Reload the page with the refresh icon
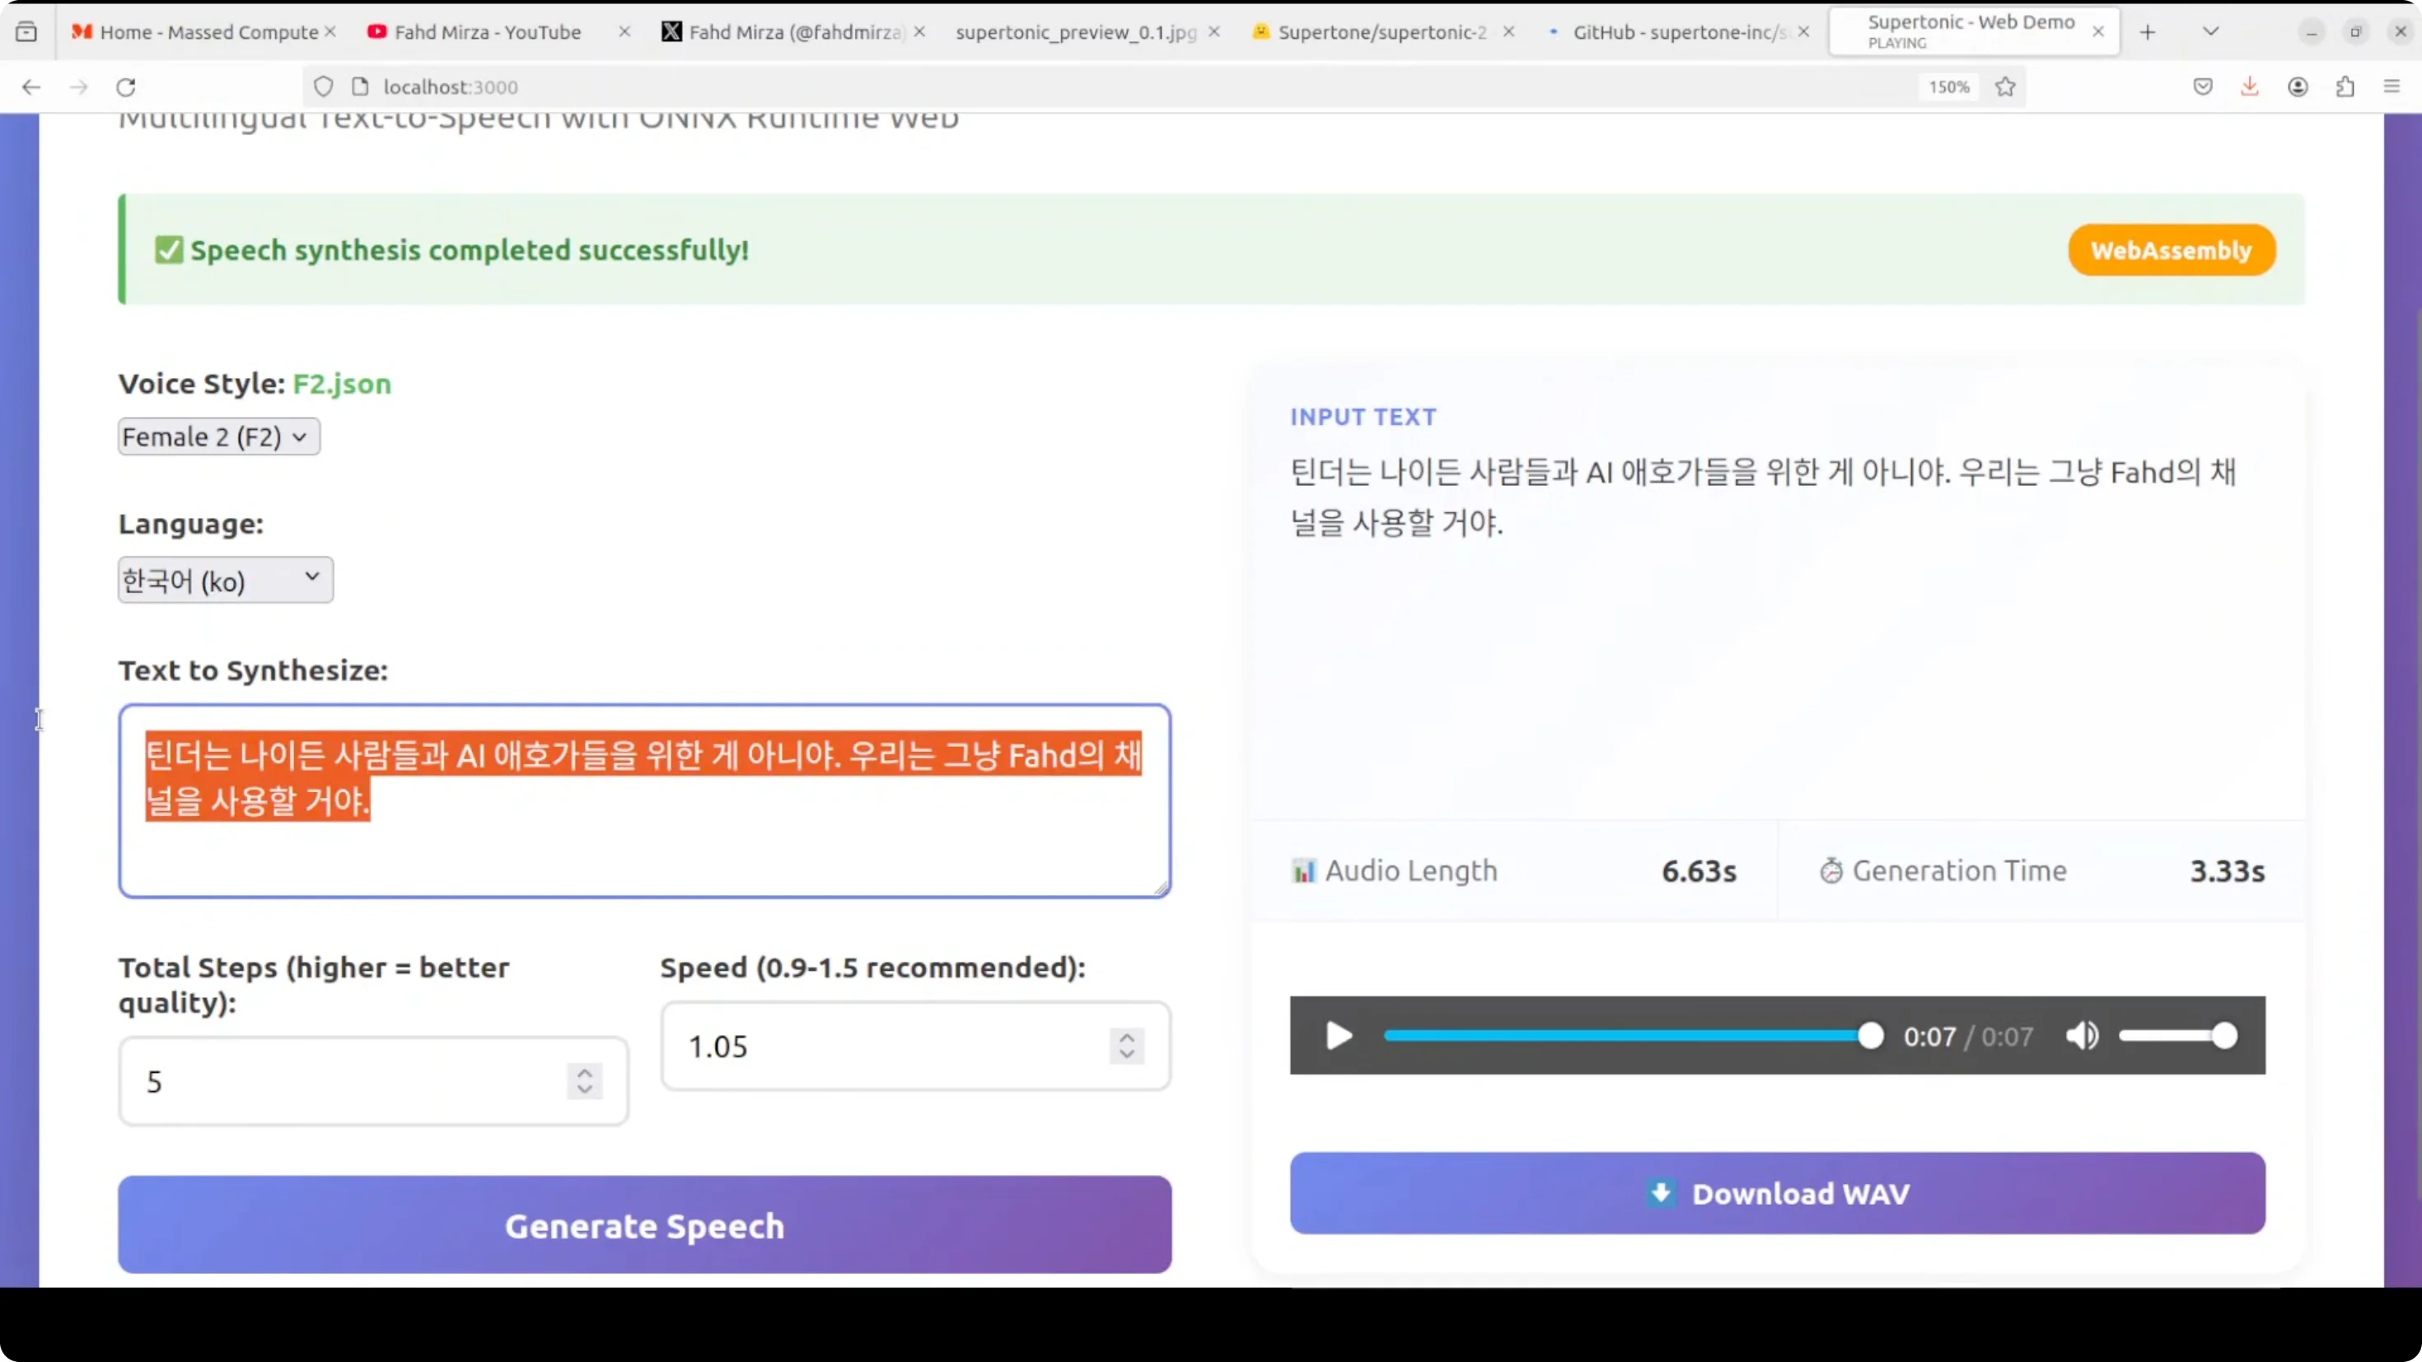Image resolution: width=2422 pixels, height=1362 pixels. [x=126, y=87]
